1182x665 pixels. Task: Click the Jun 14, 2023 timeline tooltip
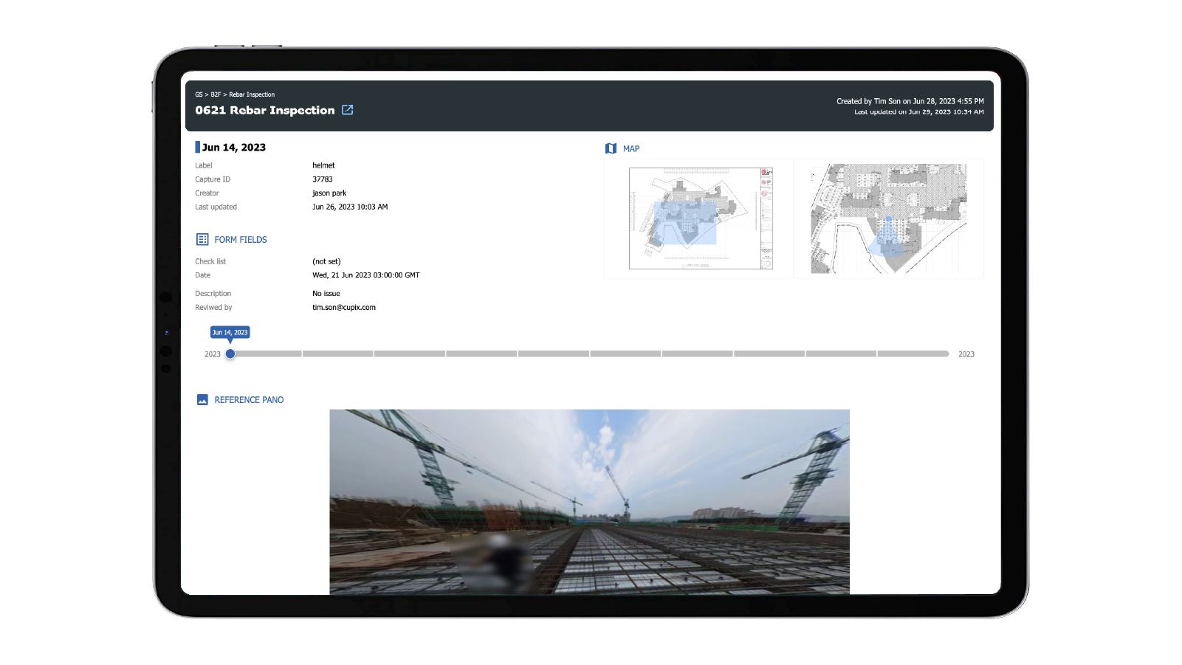click(x=230, y=333)
